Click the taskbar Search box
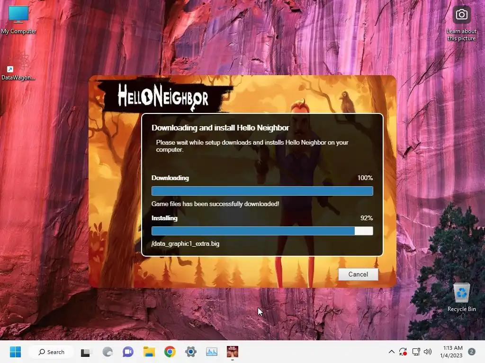The height and width of the screenshot is (363, 485). pos(51,352)
